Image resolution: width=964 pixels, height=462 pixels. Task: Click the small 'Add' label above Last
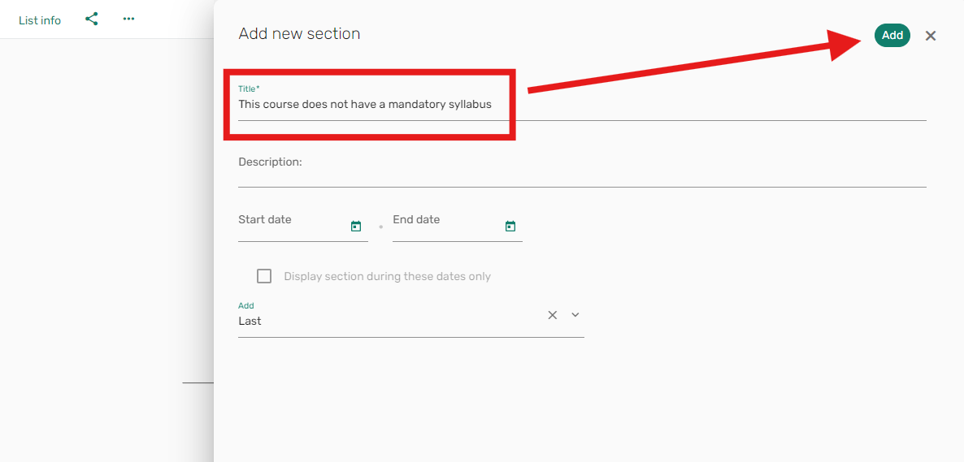coord(246,305)
